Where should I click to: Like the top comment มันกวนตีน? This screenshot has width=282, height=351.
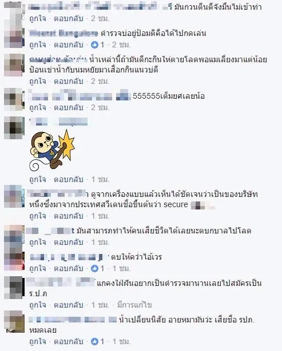pos(37,19)
